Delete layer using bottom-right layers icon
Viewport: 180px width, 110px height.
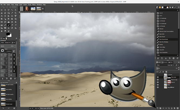pyautogui.click(x=178, y=108)
